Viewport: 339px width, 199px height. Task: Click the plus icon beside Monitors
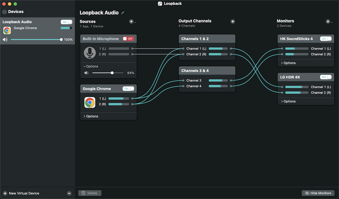click(x=328, y=21)
